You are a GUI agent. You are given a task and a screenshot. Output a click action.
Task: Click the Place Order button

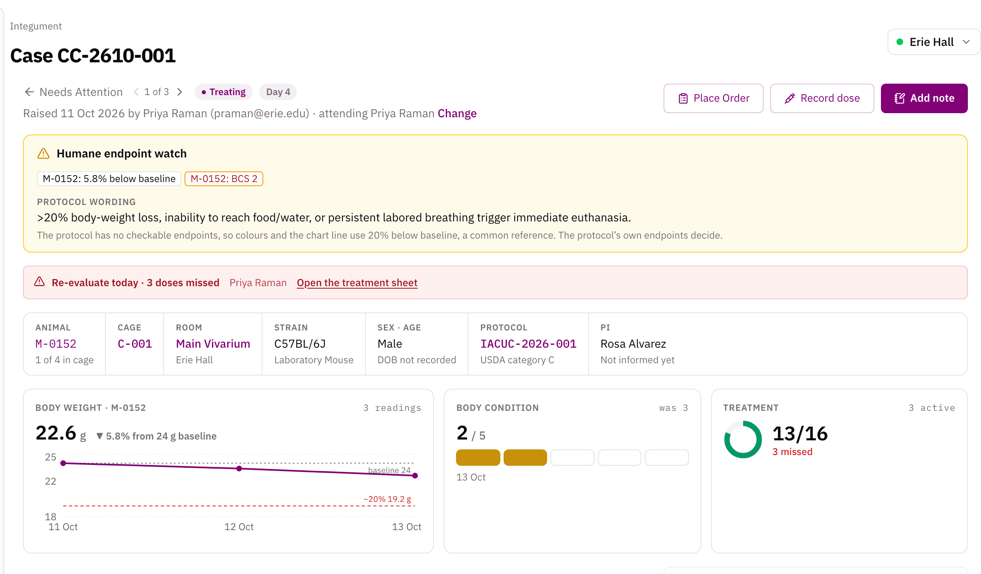coord(713,98)
